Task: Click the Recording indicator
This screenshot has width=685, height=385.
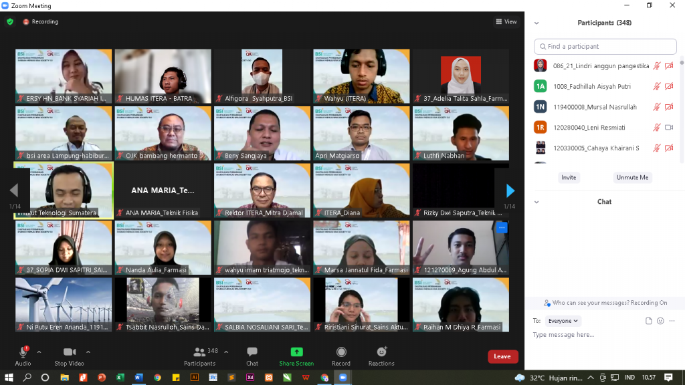Action: tap(41, 21)
